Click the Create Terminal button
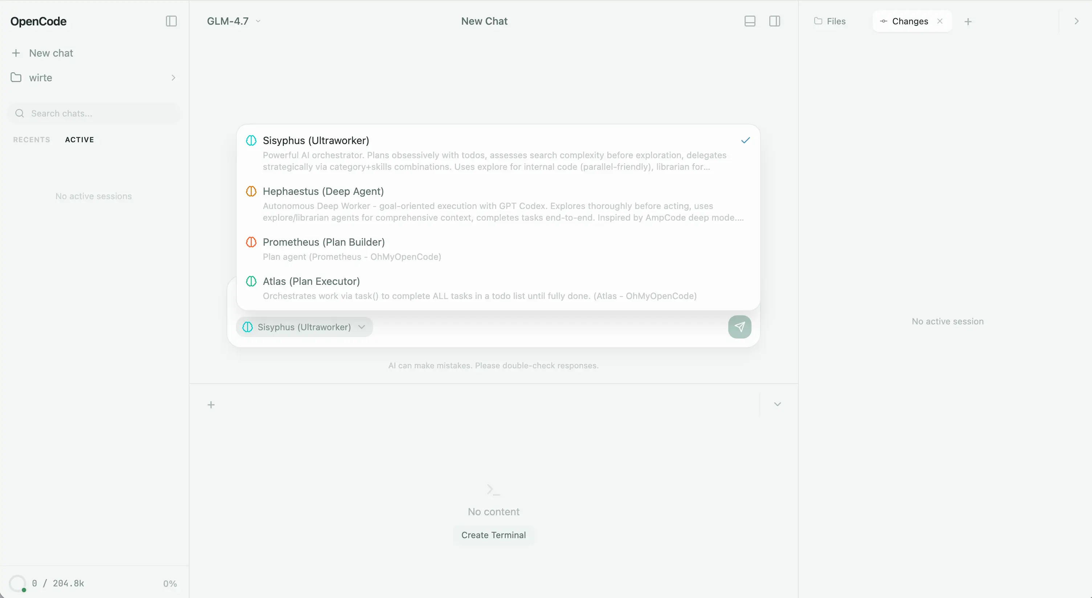Viewport: 1092px width, 598px height. (x=493, y=535)
